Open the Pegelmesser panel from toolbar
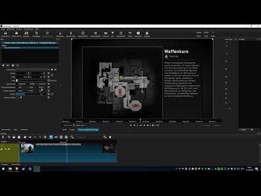This screenshot has height=196, width=261. tap(60, 34)
